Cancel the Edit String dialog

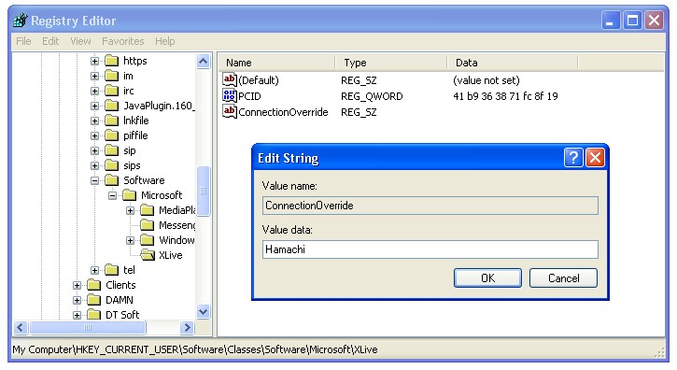coord(563,277)
